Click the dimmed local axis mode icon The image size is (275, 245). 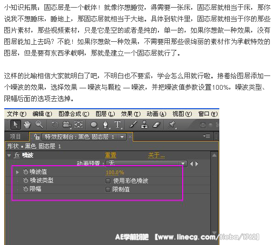pos(203,125)
